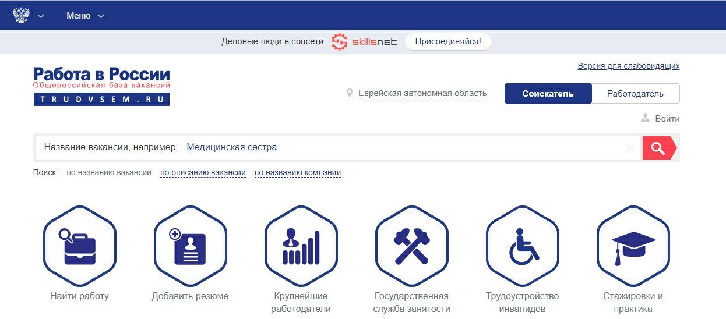Viewport: 726px width, 319px height.
Task: Switch to the Работодатель tab
Action: click(636, 93)
